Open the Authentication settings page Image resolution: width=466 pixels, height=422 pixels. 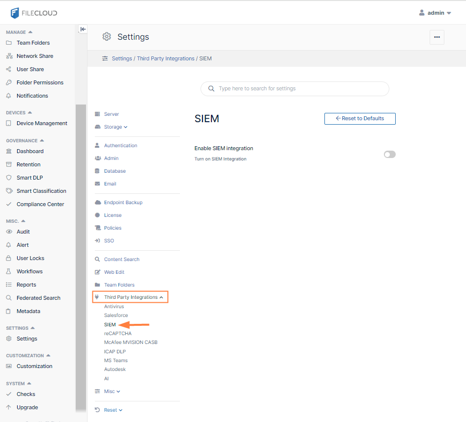120,146
